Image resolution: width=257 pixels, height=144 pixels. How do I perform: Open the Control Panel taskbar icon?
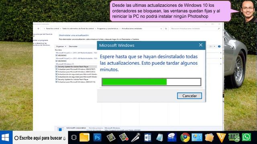pyautogui.click(x=197, y=137)
